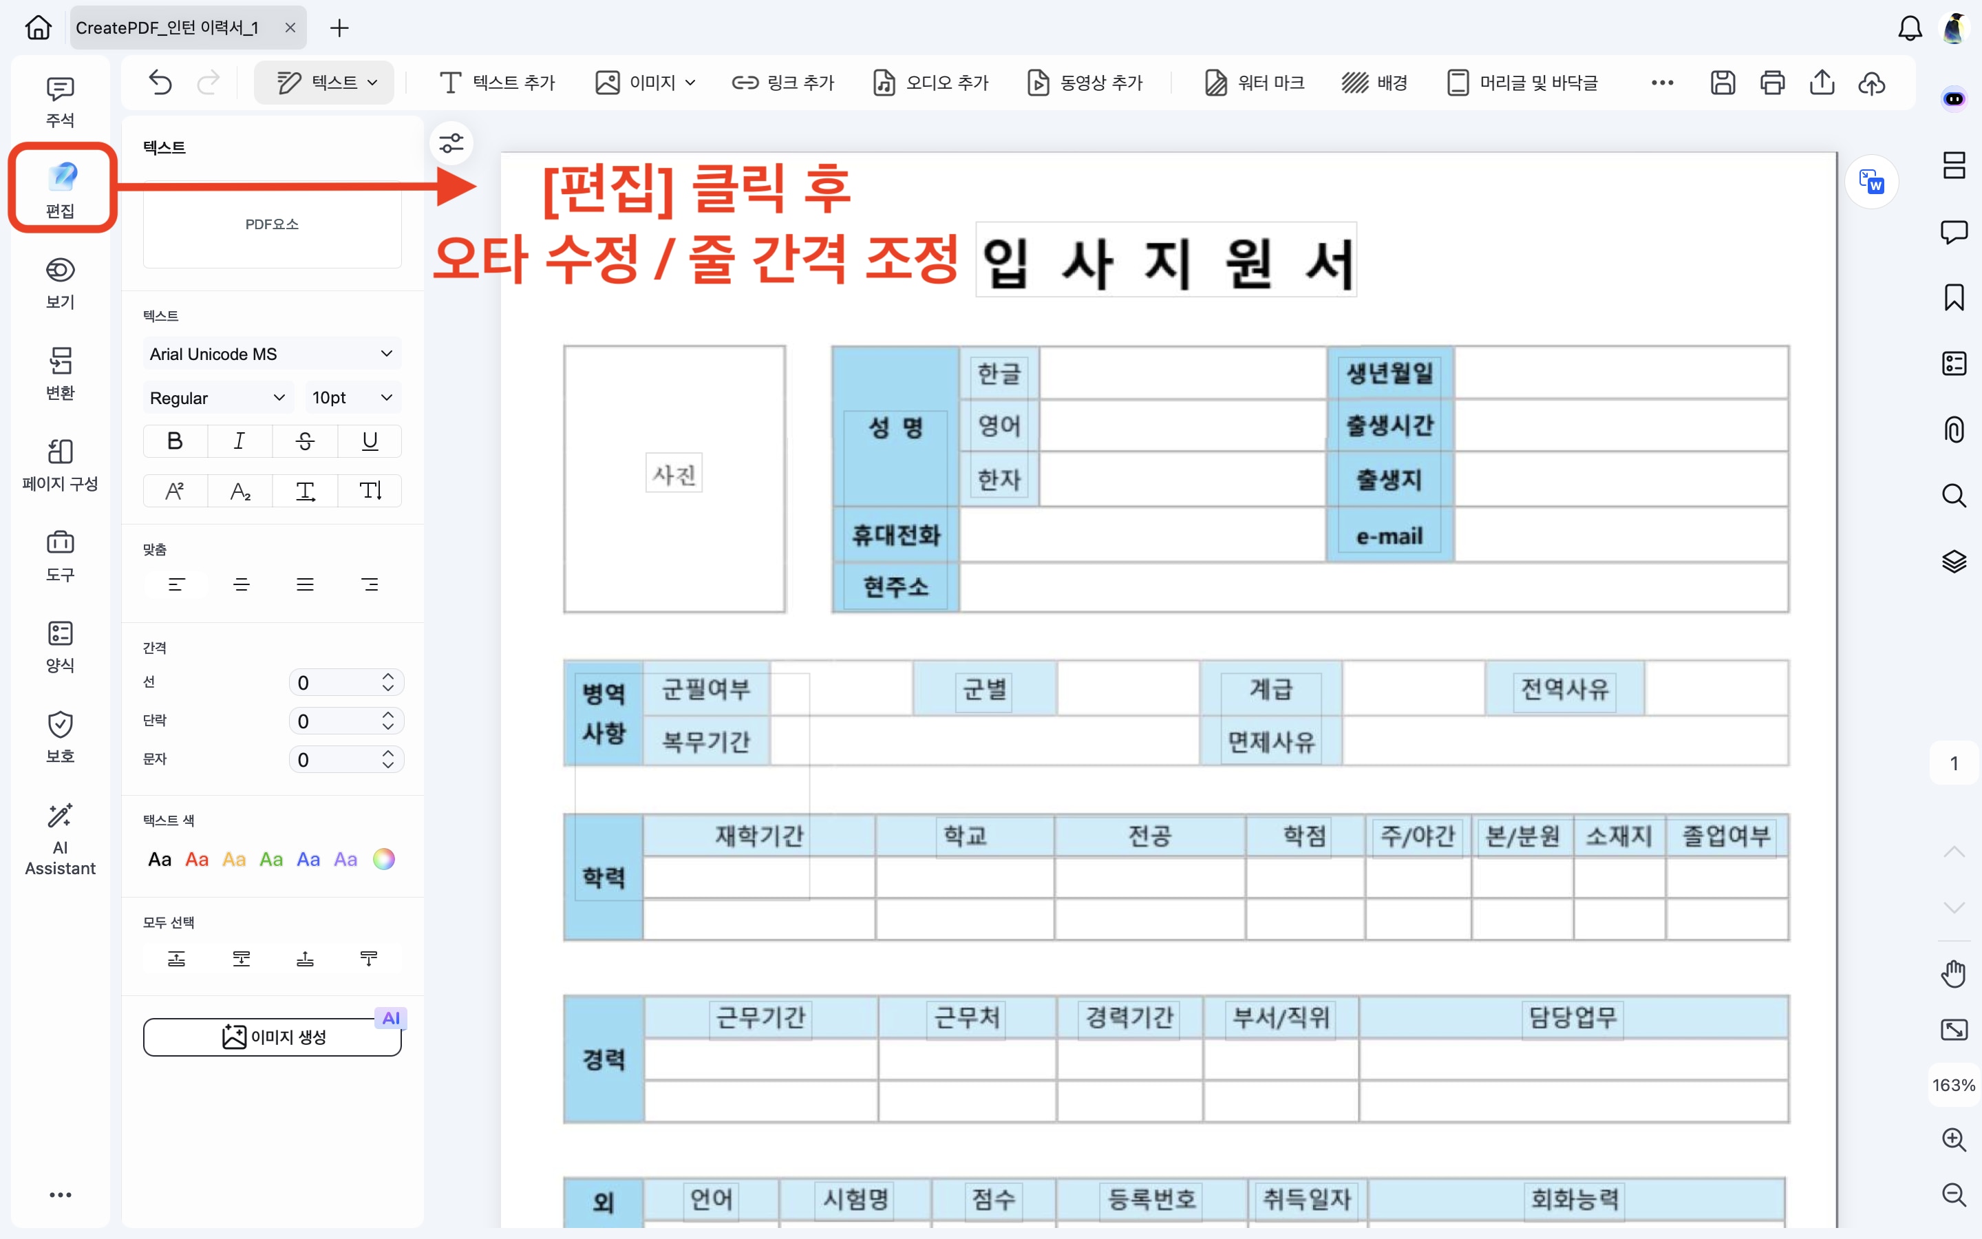Image resolution: width=1982 pixels, height=1239 pixels.
Task: Toggle bold text formatting
Action: click(x=174, y=441)
